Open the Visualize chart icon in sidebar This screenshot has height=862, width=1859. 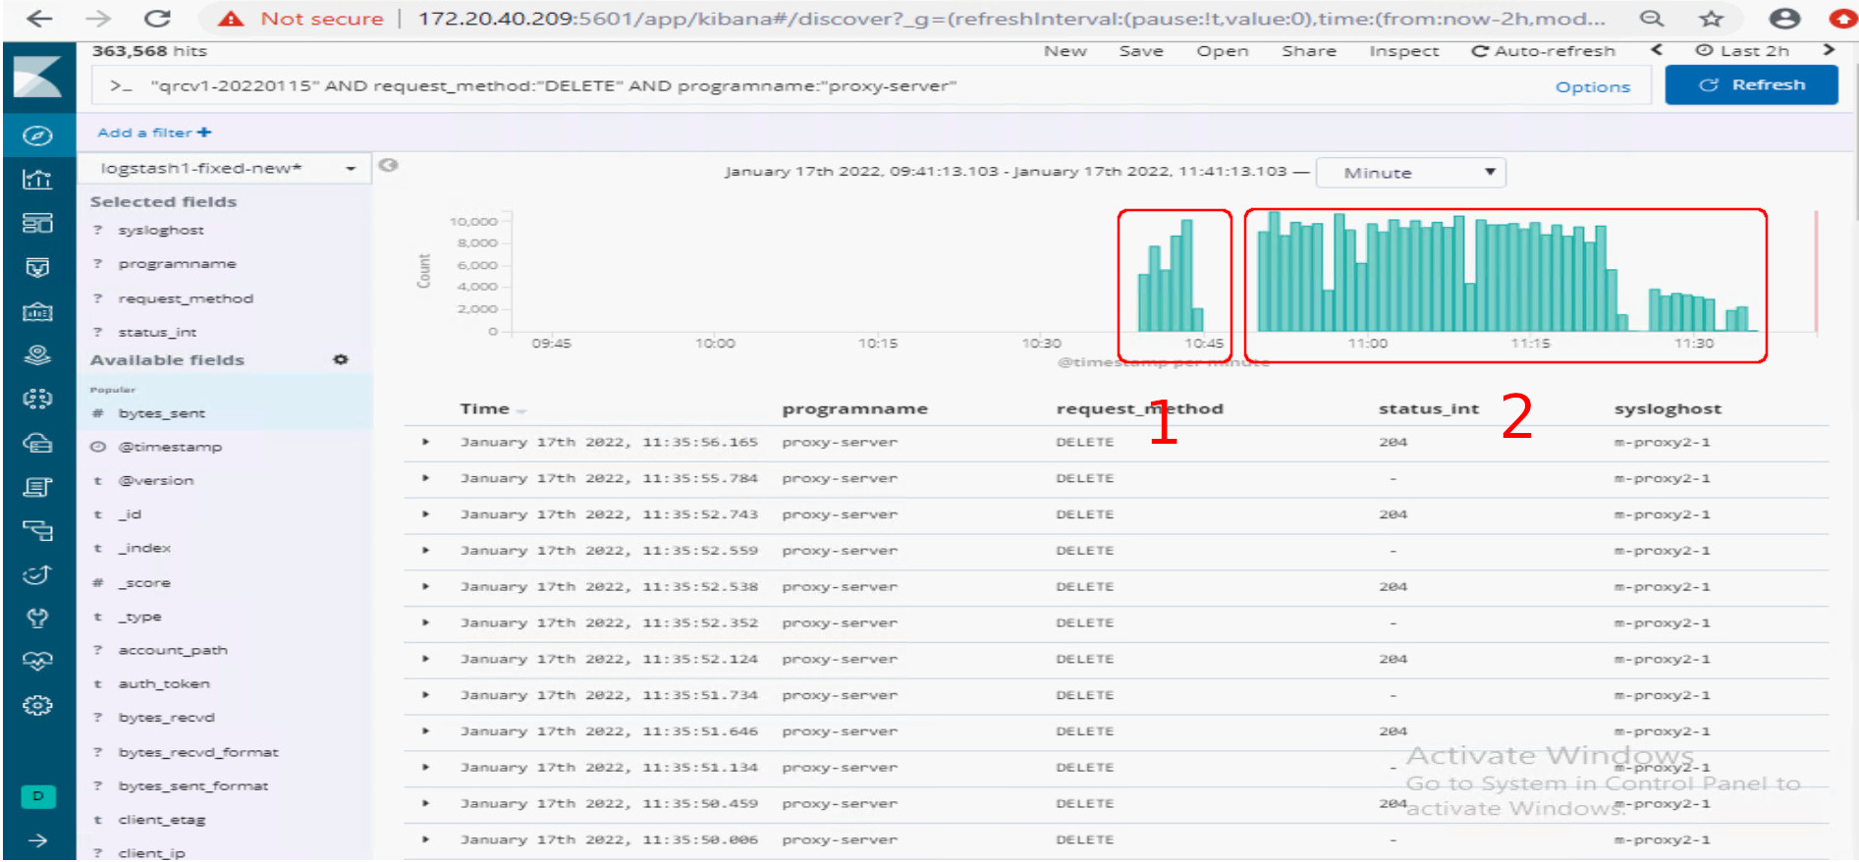click(x=37, y=180)
